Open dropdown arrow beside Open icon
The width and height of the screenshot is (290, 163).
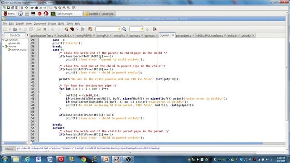(x=20, y=29)
